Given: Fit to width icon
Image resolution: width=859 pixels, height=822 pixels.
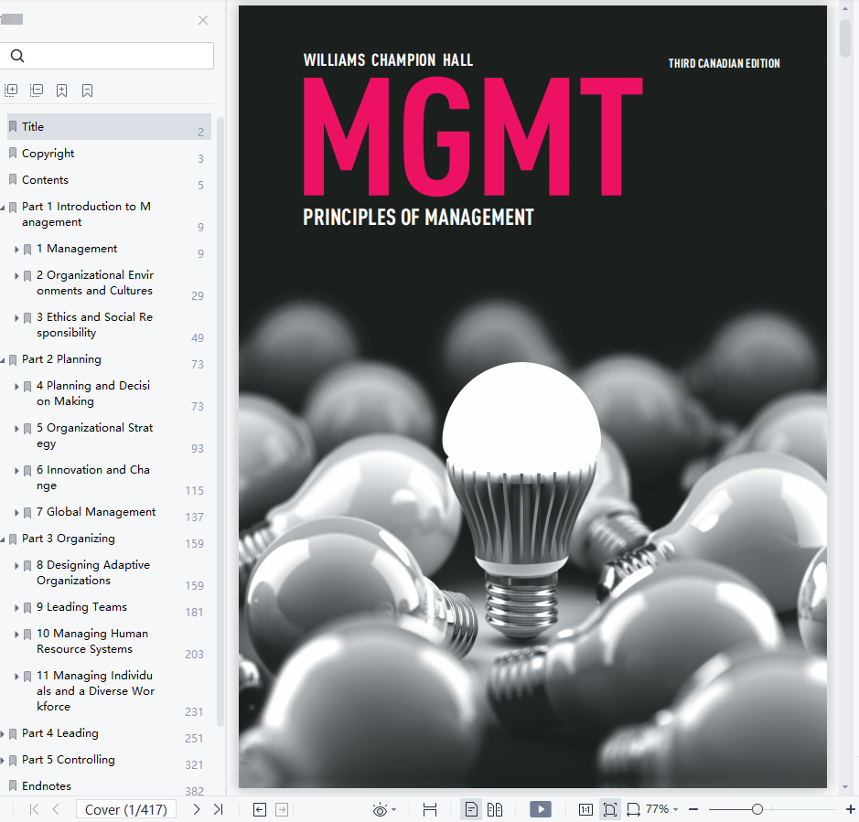Looking at the screenshot, I should point(633,809).
